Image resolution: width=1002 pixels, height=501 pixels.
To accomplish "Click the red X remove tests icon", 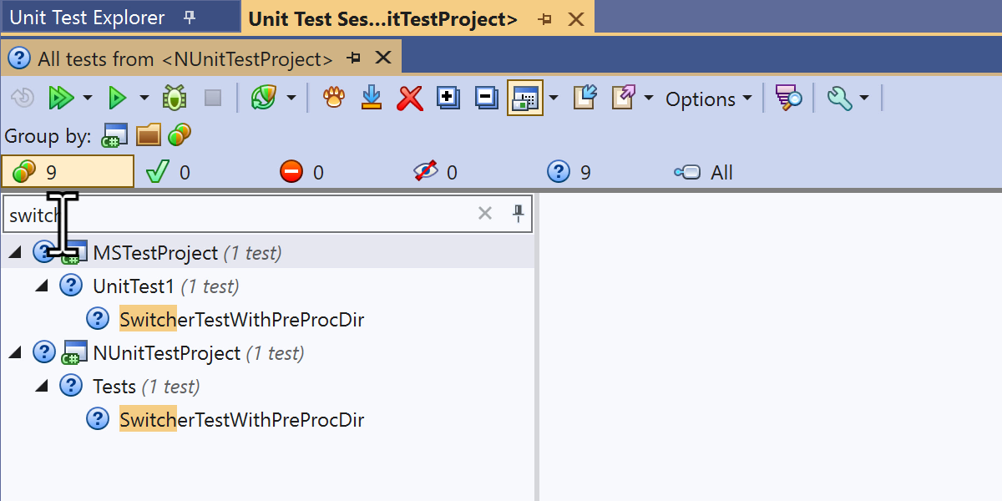I will tap(409, 99).
